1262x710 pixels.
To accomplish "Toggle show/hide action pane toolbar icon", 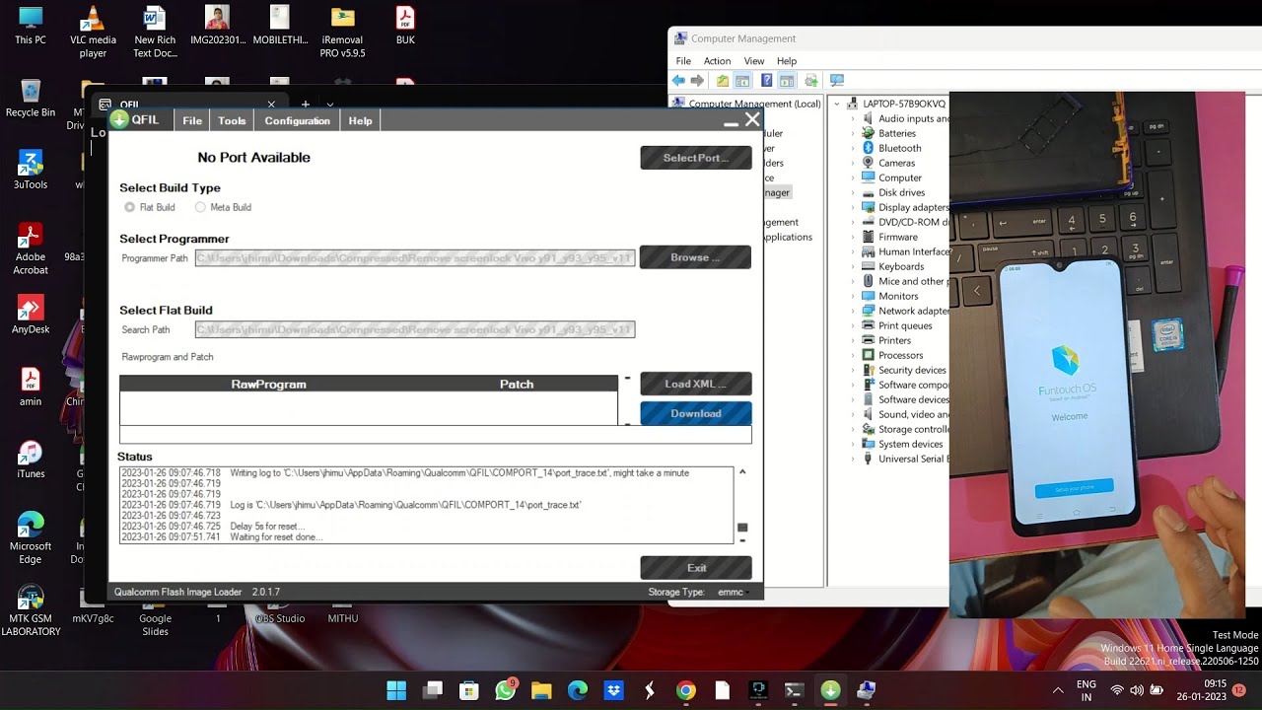I will pos(787,81).
